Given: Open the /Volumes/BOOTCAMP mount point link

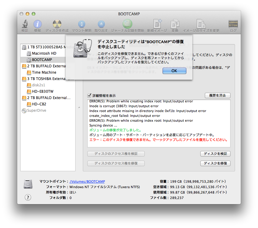Looking at the screenshot, I should coord(87,181).
